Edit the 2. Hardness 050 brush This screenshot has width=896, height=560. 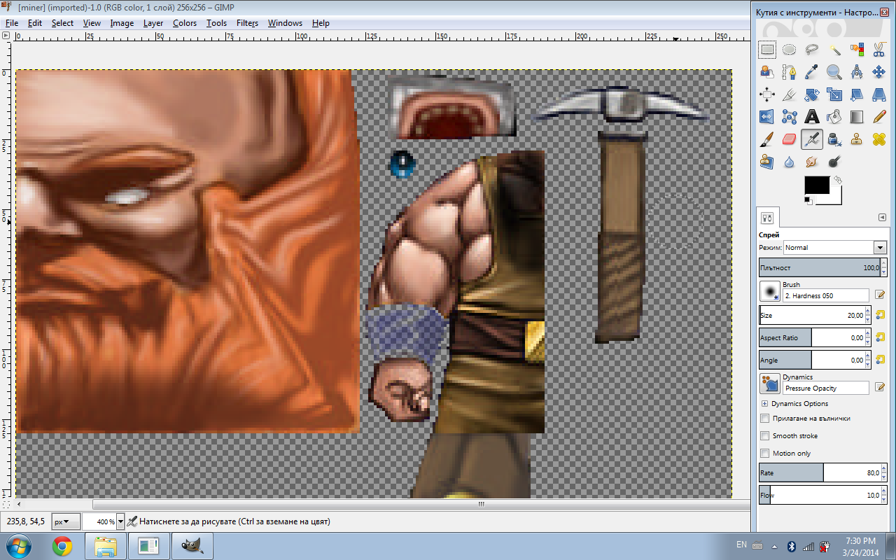click(x=880, y=295)
